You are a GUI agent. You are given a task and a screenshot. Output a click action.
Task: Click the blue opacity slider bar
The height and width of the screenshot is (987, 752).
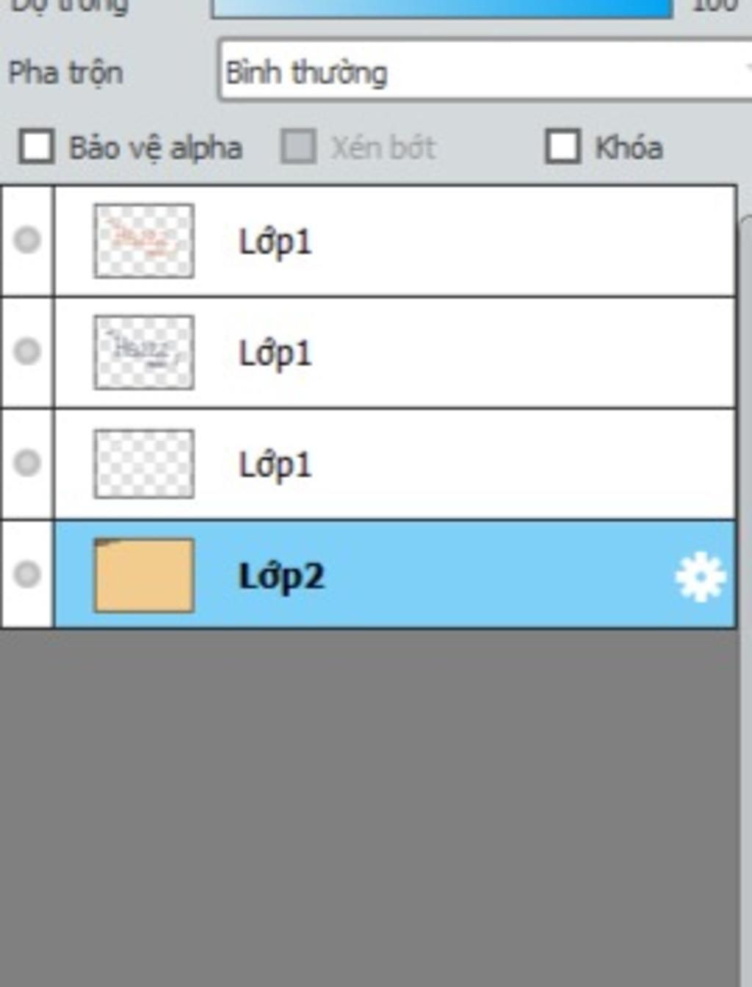tap(441, 7)
